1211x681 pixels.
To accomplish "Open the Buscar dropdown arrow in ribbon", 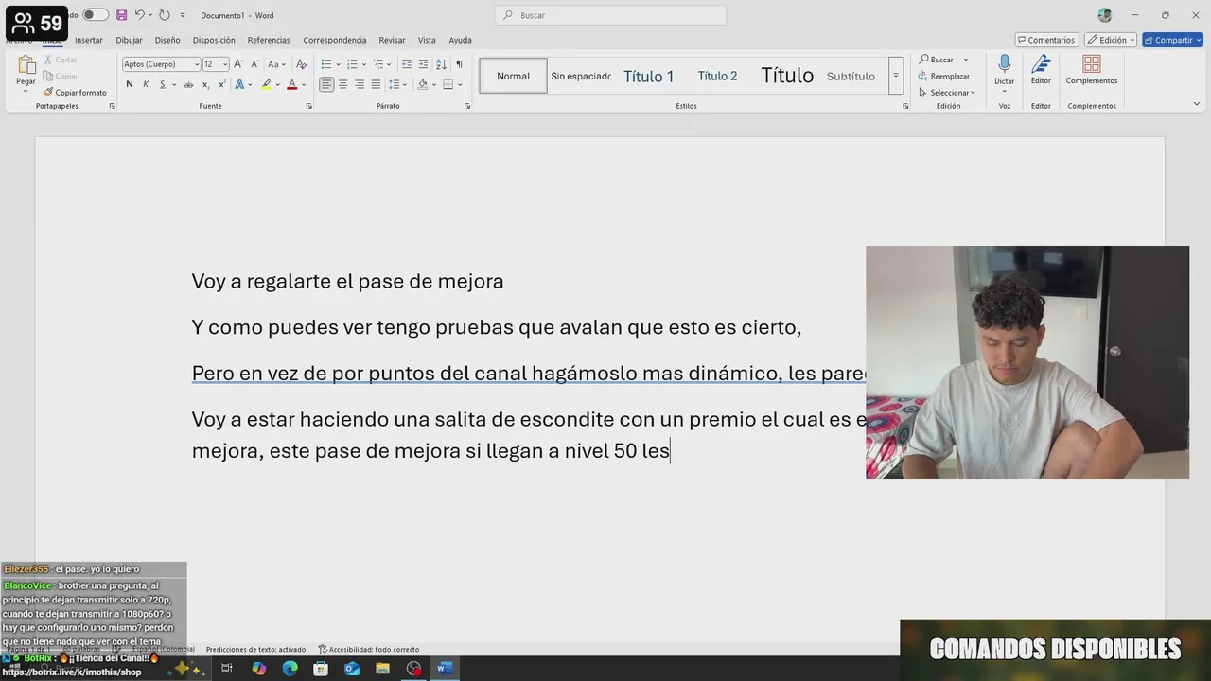I will point(965,60).
